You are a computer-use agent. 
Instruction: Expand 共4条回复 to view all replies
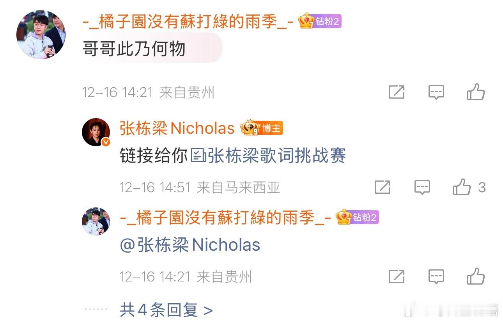click(x=166, y=310)
